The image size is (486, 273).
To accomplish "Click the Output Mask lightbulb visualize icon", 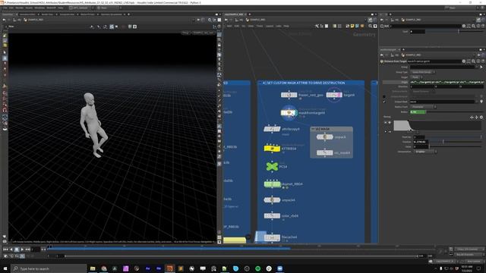I will 481,102.
